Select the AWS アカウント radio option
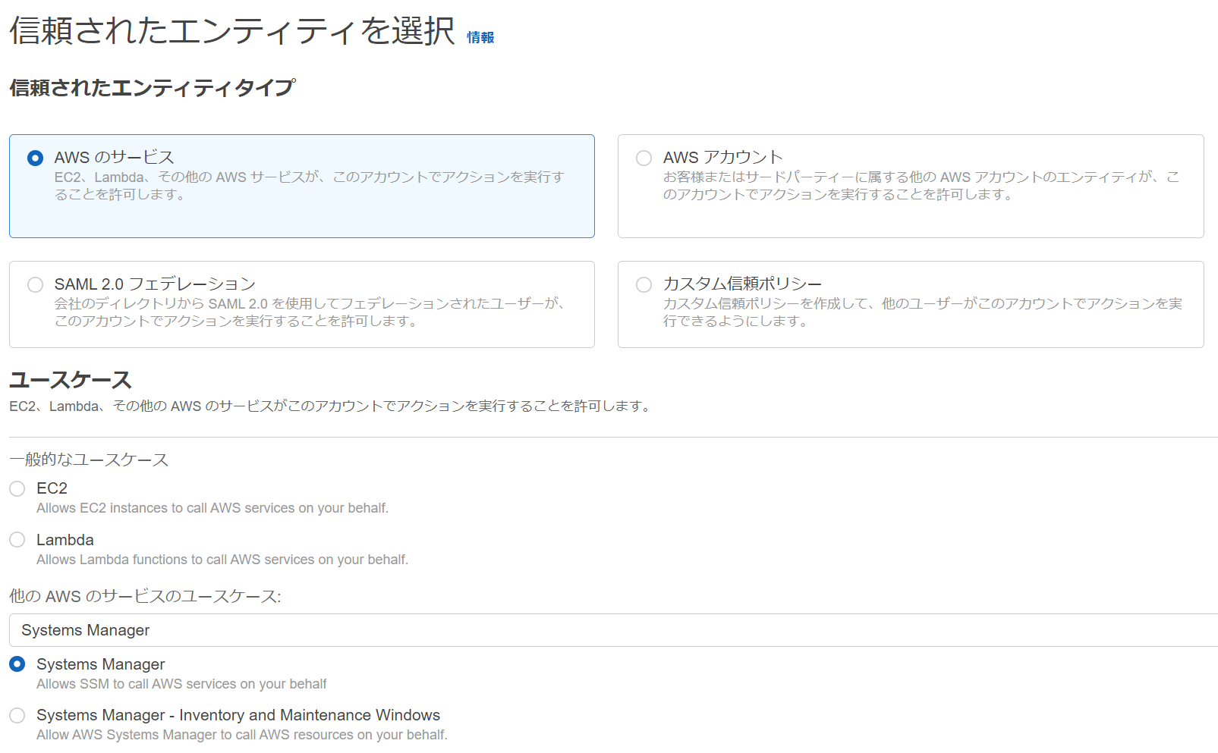The height and width of the screenshot is (753, 1218). (x=644, y=158)
